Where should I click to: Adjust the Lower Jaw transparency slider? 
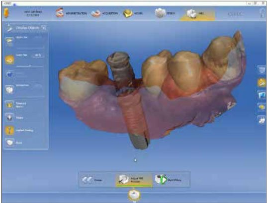pos(29,66)
